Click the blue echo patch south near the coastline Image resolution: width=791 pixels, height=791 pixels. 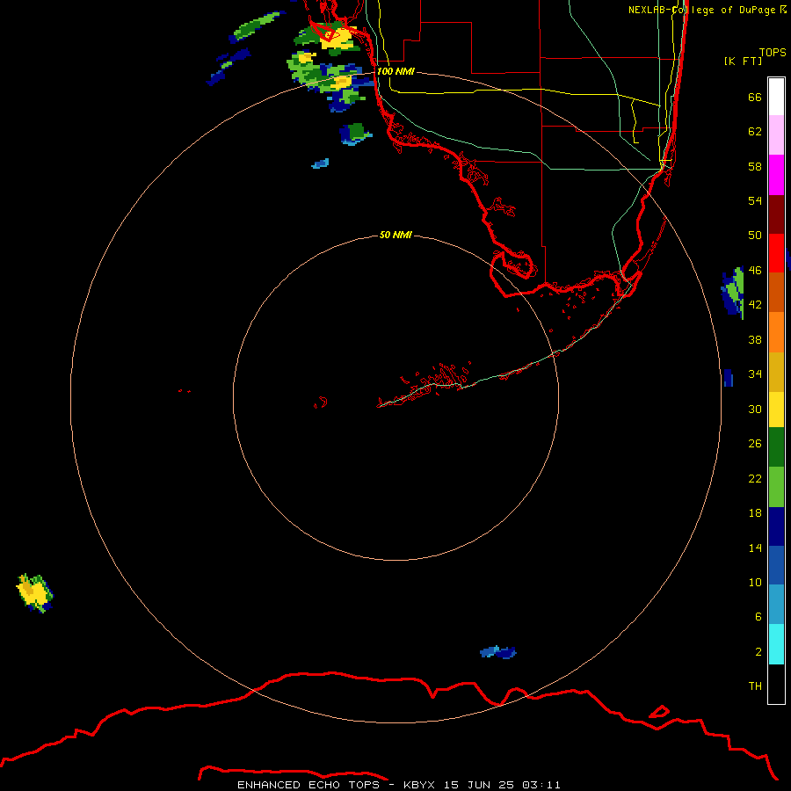point(498,652)
